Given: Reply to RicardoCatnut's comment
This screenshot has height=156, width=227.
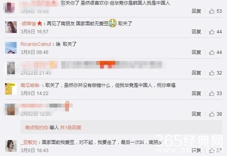Looking at the screenshot, I should (196, 52).
